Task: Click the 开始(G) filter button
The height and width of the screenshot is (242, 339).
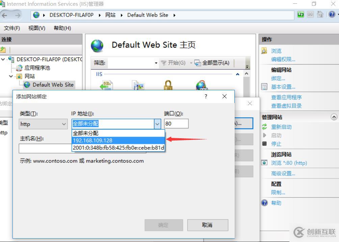Action: pyautogui.click(x=174, y=63)
